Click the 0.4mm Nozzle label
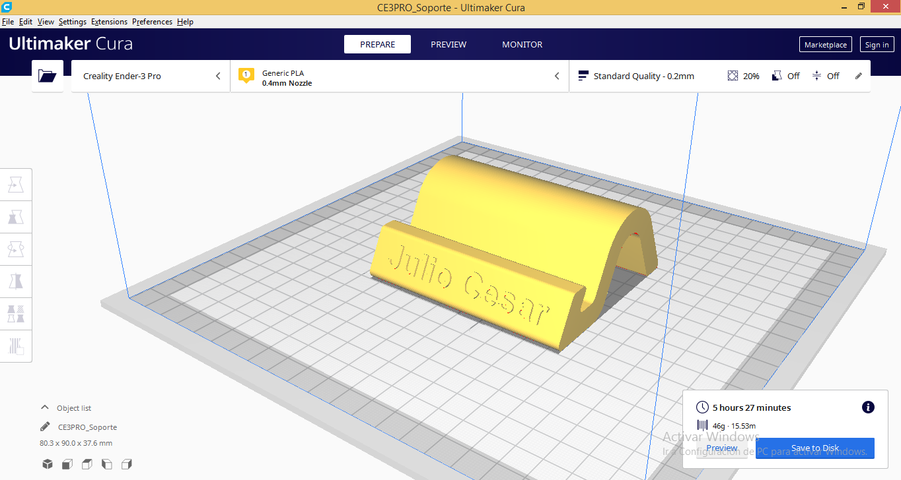901x480 pixels. (x=287, y=83)
